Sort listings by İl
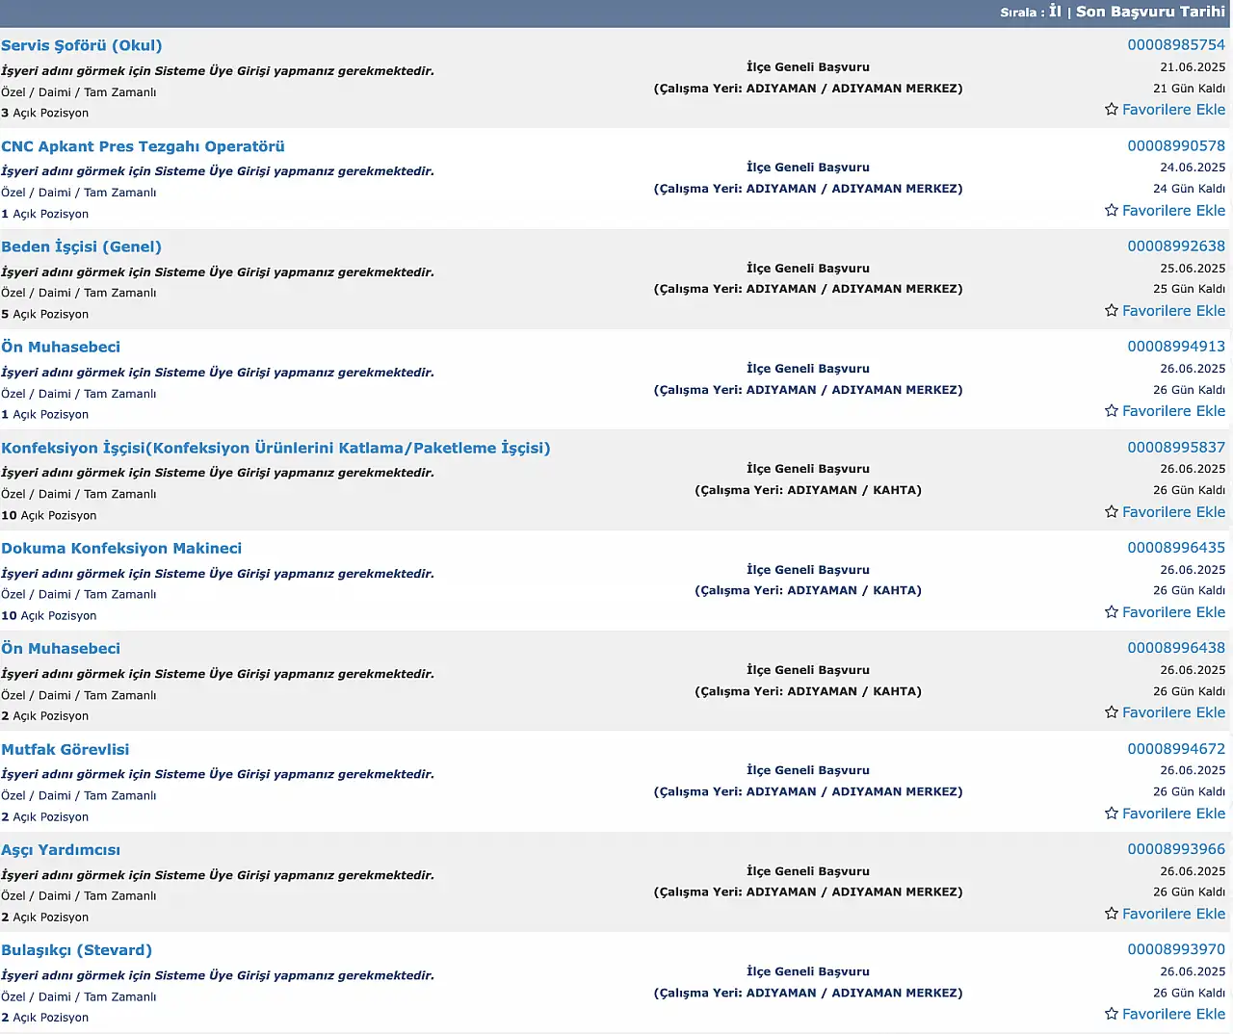This screenshot has width=1233, height=1034. (x=1055, y=12)
